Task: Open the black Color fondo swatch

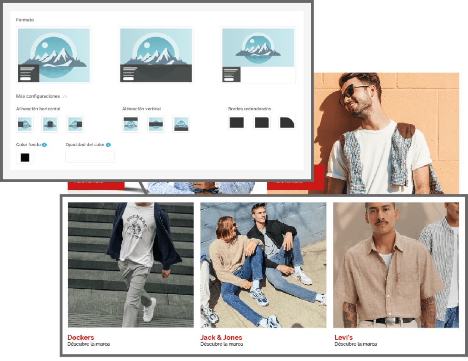Action: click(25, 158)
